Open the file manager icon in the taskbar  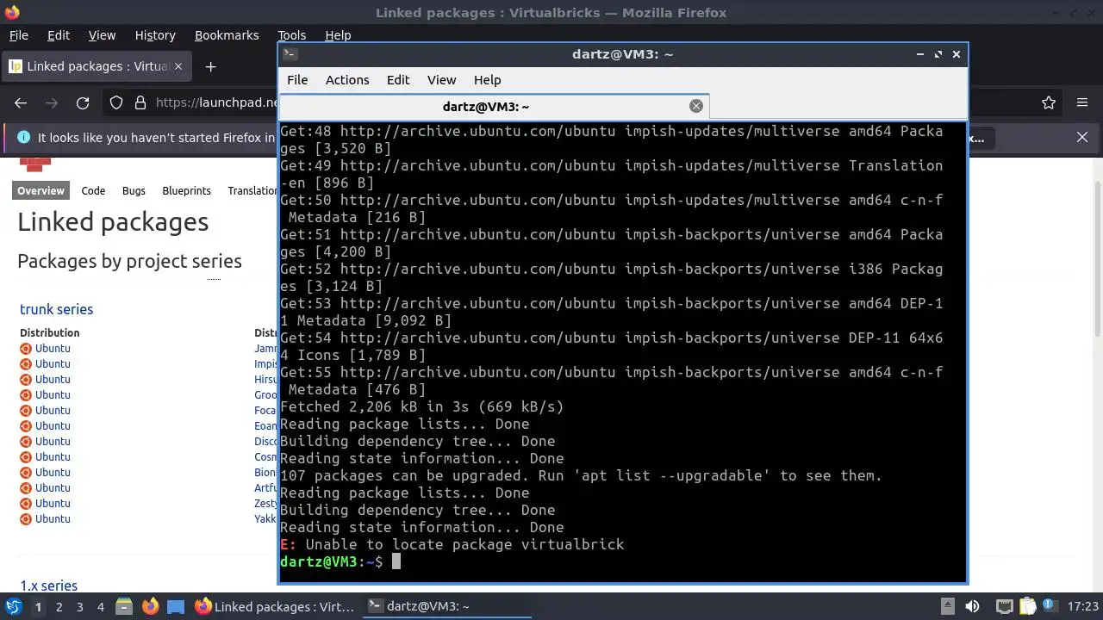124,607
